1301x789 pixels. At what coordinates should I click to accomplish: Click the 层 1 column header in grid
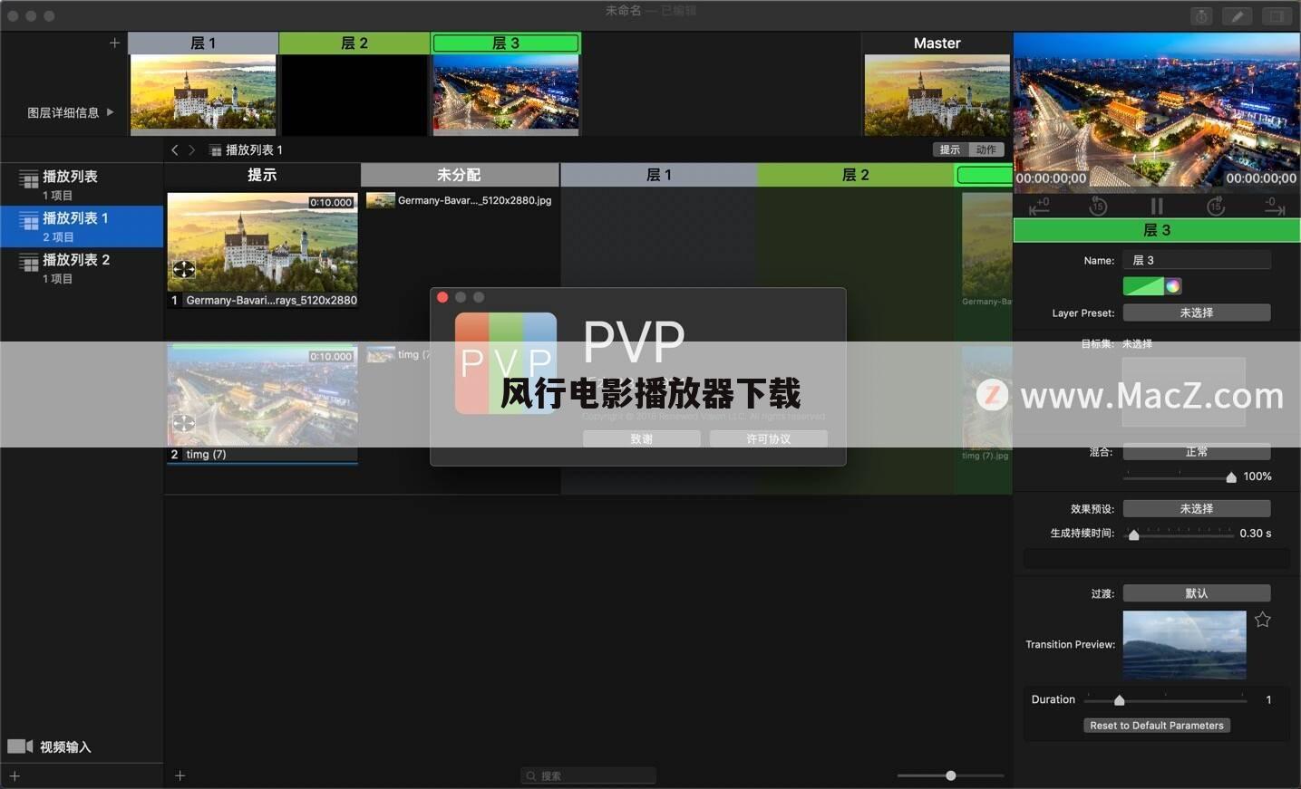(x=659, y=175)
